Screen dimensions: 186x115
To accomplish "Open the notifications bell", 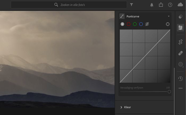I will tap(152, 5).
